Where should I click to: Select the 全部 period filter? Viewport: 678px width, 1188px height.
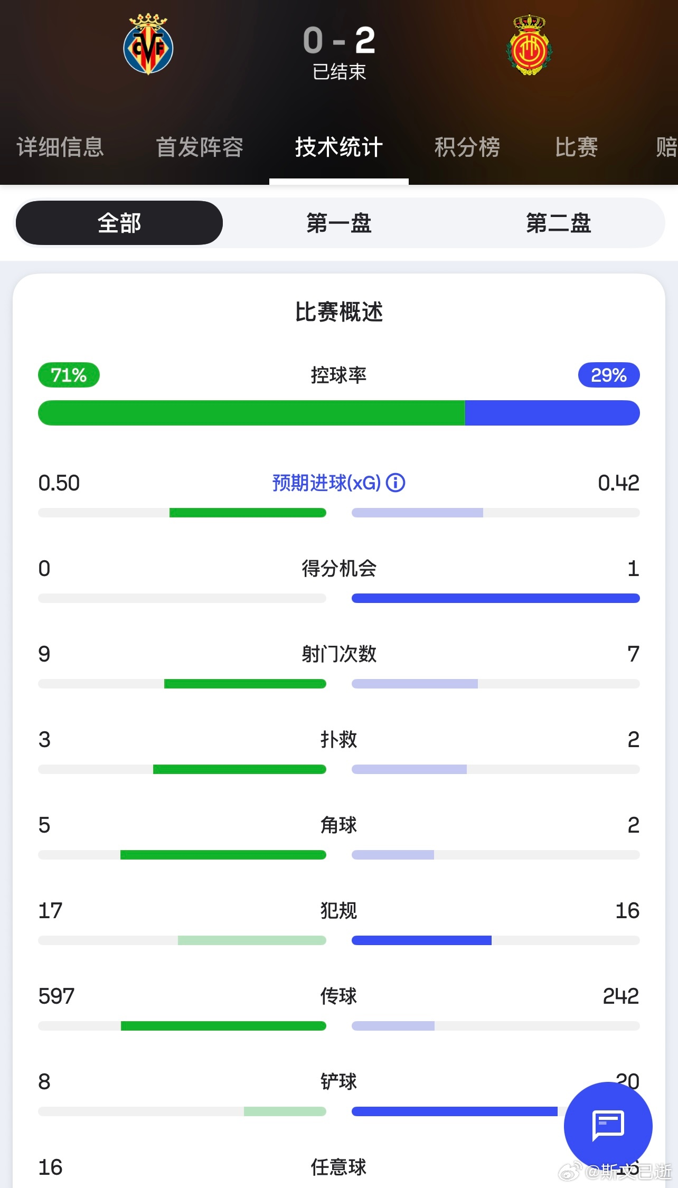pyautogui.click(x=119, y=223)
